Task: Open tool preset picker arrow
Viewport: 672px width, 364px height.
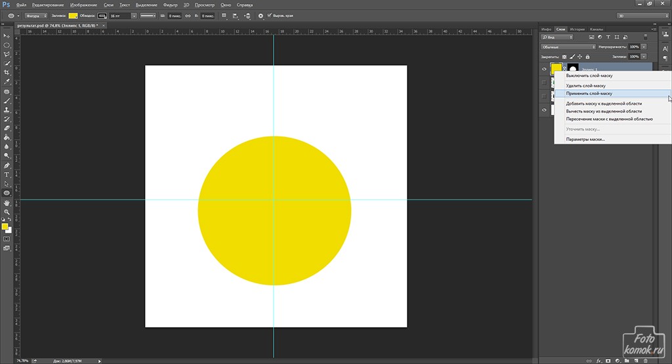Action: click(x=18, y=16)
